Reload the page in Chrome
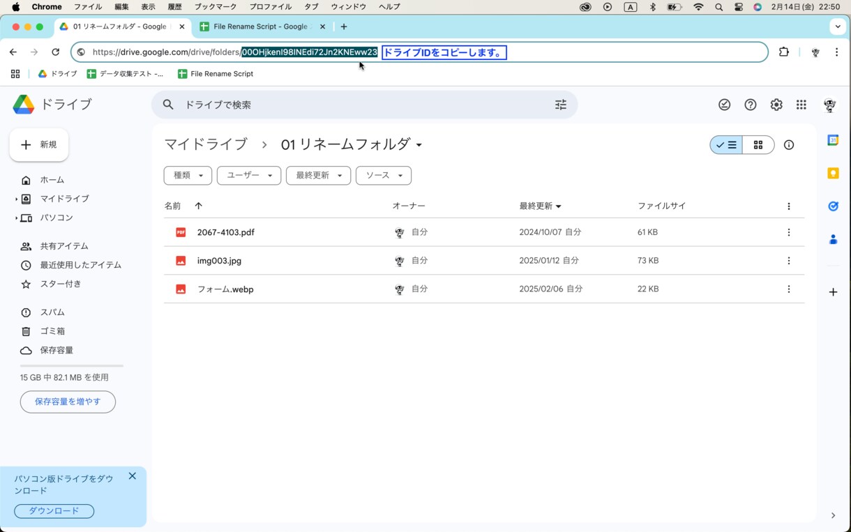851x532 pixels. 56,52
